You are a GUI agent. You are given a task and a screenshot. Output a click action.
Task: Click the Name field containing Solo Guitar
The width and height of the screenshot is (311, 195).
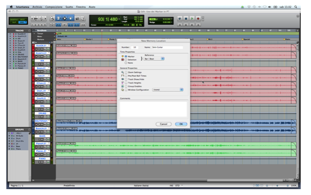tap(167, 47)
